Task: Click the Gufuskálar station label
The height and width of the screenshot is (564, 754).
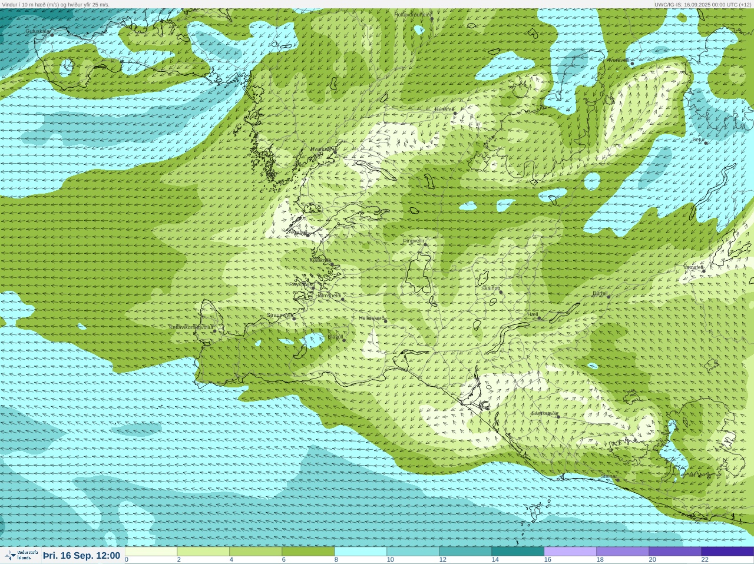Action: coord(38,31)
